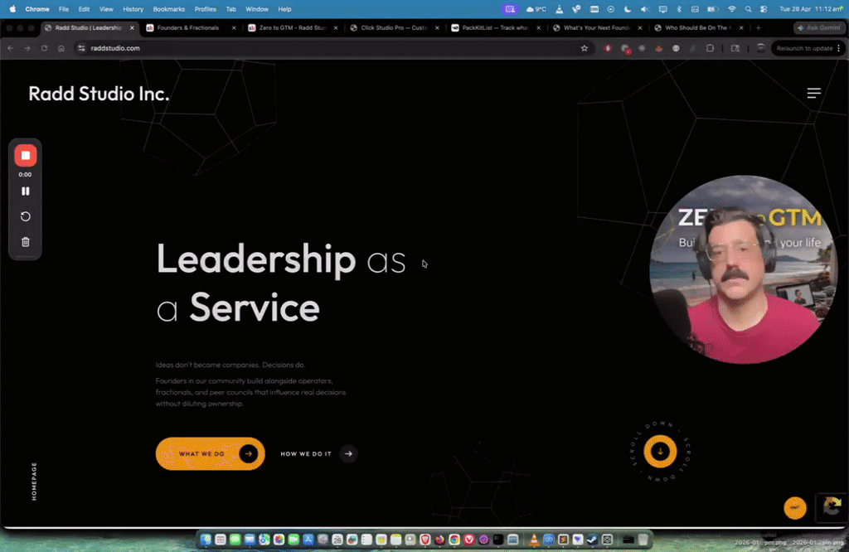Open Chrome's three-dot menu
This screenshot has width=849, height=552.
click(x=839, y=48)
